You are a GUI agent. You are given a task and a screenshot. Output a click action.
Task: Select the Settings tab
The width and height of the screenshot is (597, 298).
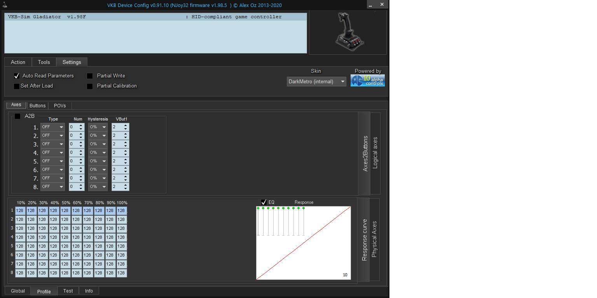(x=72, y=62)
